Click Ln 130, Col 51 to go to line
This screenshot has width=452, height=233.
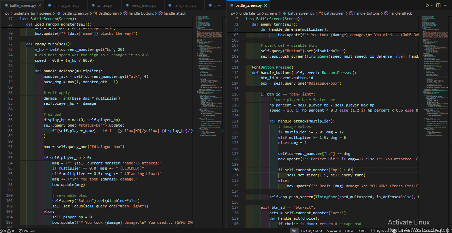point(312,231)
